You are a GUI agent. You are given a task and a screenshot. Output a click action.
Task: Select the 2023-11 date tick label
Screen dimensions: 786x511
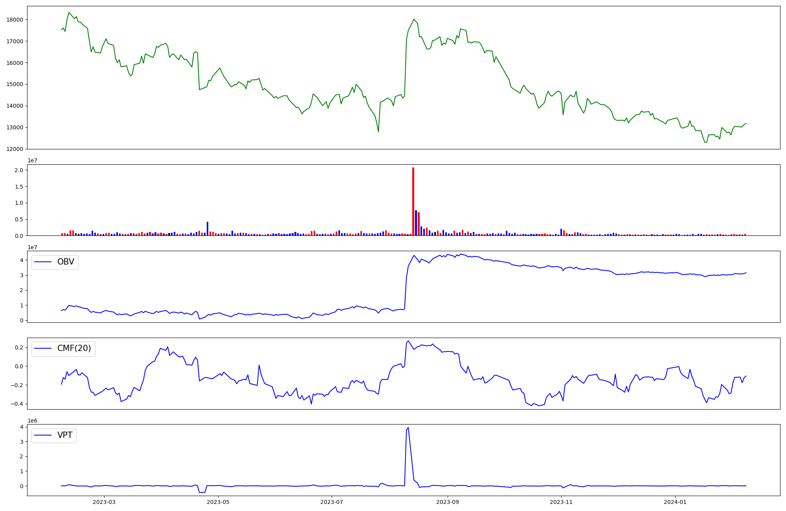click(x=561, y=502)
